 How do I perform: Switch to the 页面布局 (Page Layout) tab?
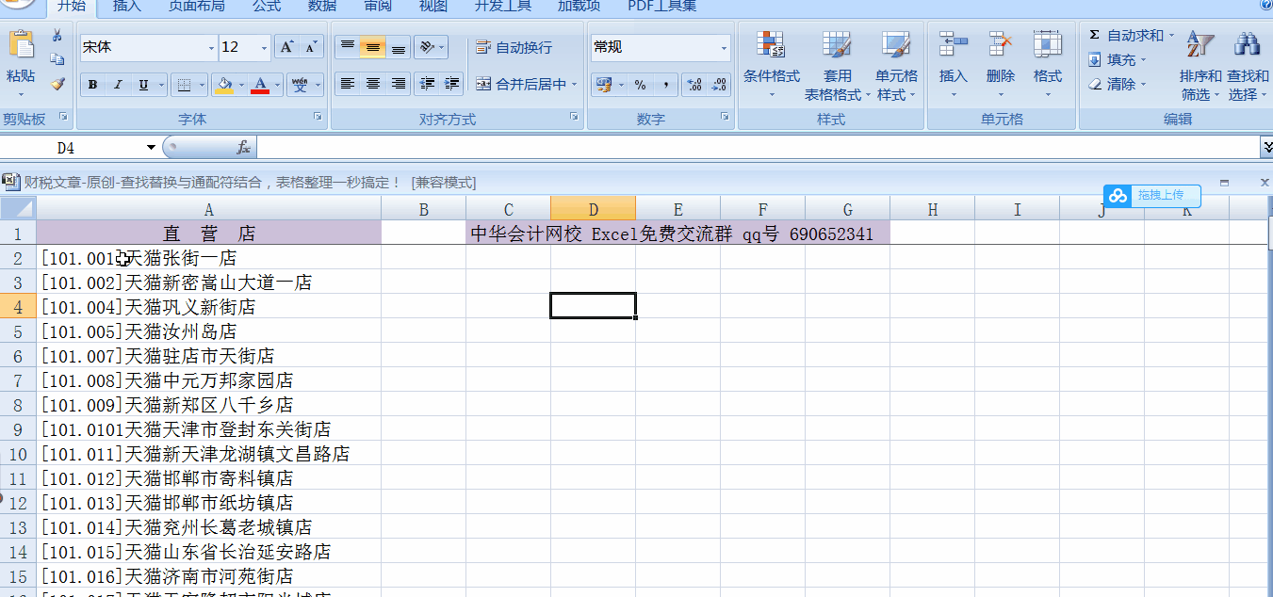pos(197,6)
